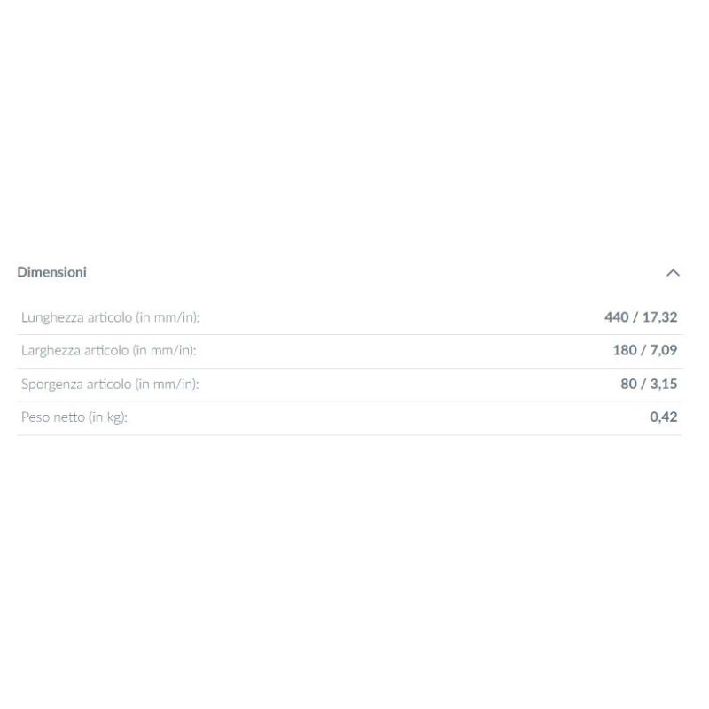The width and height of the screenshot is (709, 709).
Task: Click the 7,09 inch width value
Action: point(663,351)
